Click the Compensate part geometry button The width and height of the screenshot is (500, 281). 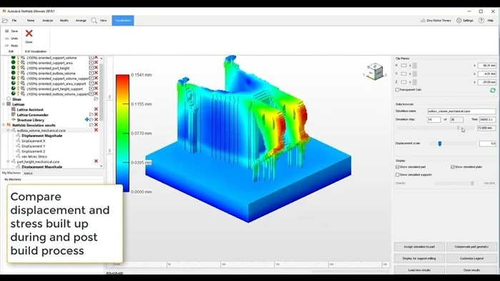471,247
